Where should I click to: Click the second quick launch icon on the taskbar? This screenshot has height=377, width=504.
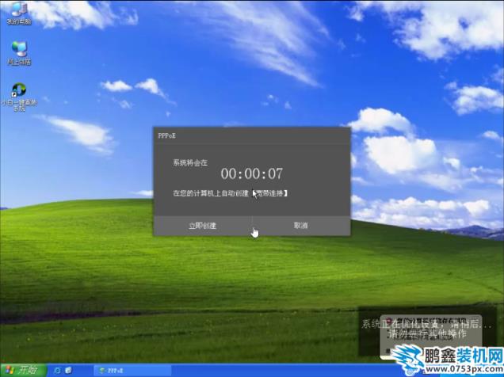pos(68,370)
